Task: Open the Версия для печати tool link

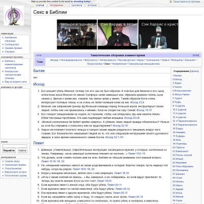Action: (15, 172)
